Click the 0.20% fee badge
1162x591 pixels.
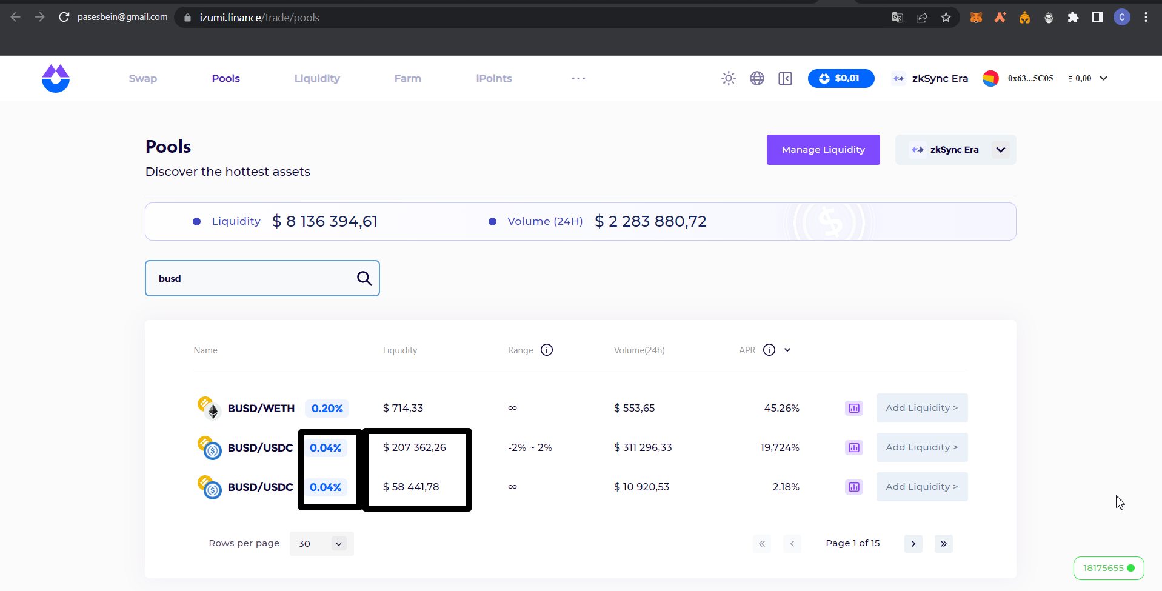click(x=327, y=409)
